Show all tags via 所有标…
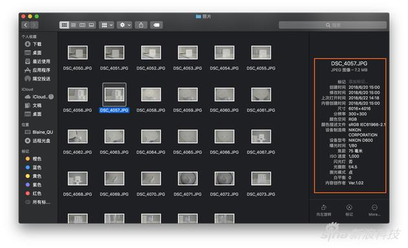The width and height of the screenshot is (408, 248). 38,202
